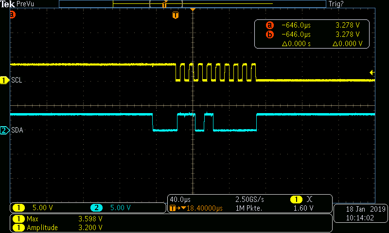Image resolution: width=389 pixels, height=233 pixels.
Task: Click cursor b badge in the readout
Action: point(270,34)
